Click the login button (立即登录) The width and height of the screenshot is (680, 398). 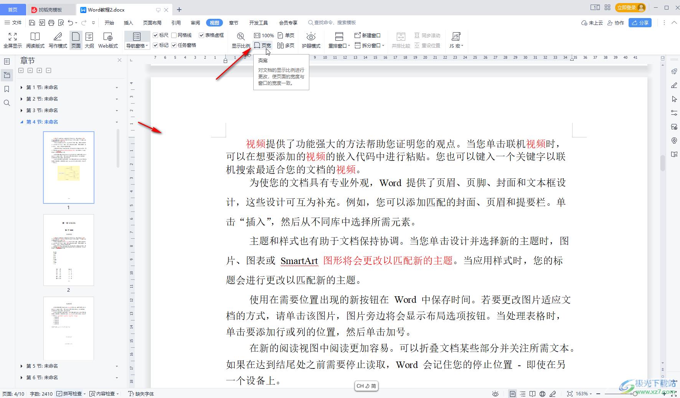coord(630,8)
